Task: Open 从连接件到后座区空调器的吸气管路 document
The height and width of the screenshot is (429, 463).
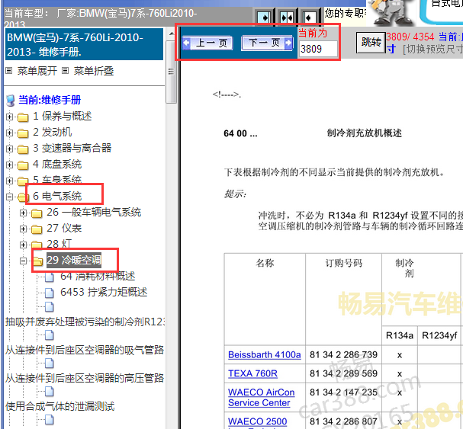Action: (x=85, y=350)
